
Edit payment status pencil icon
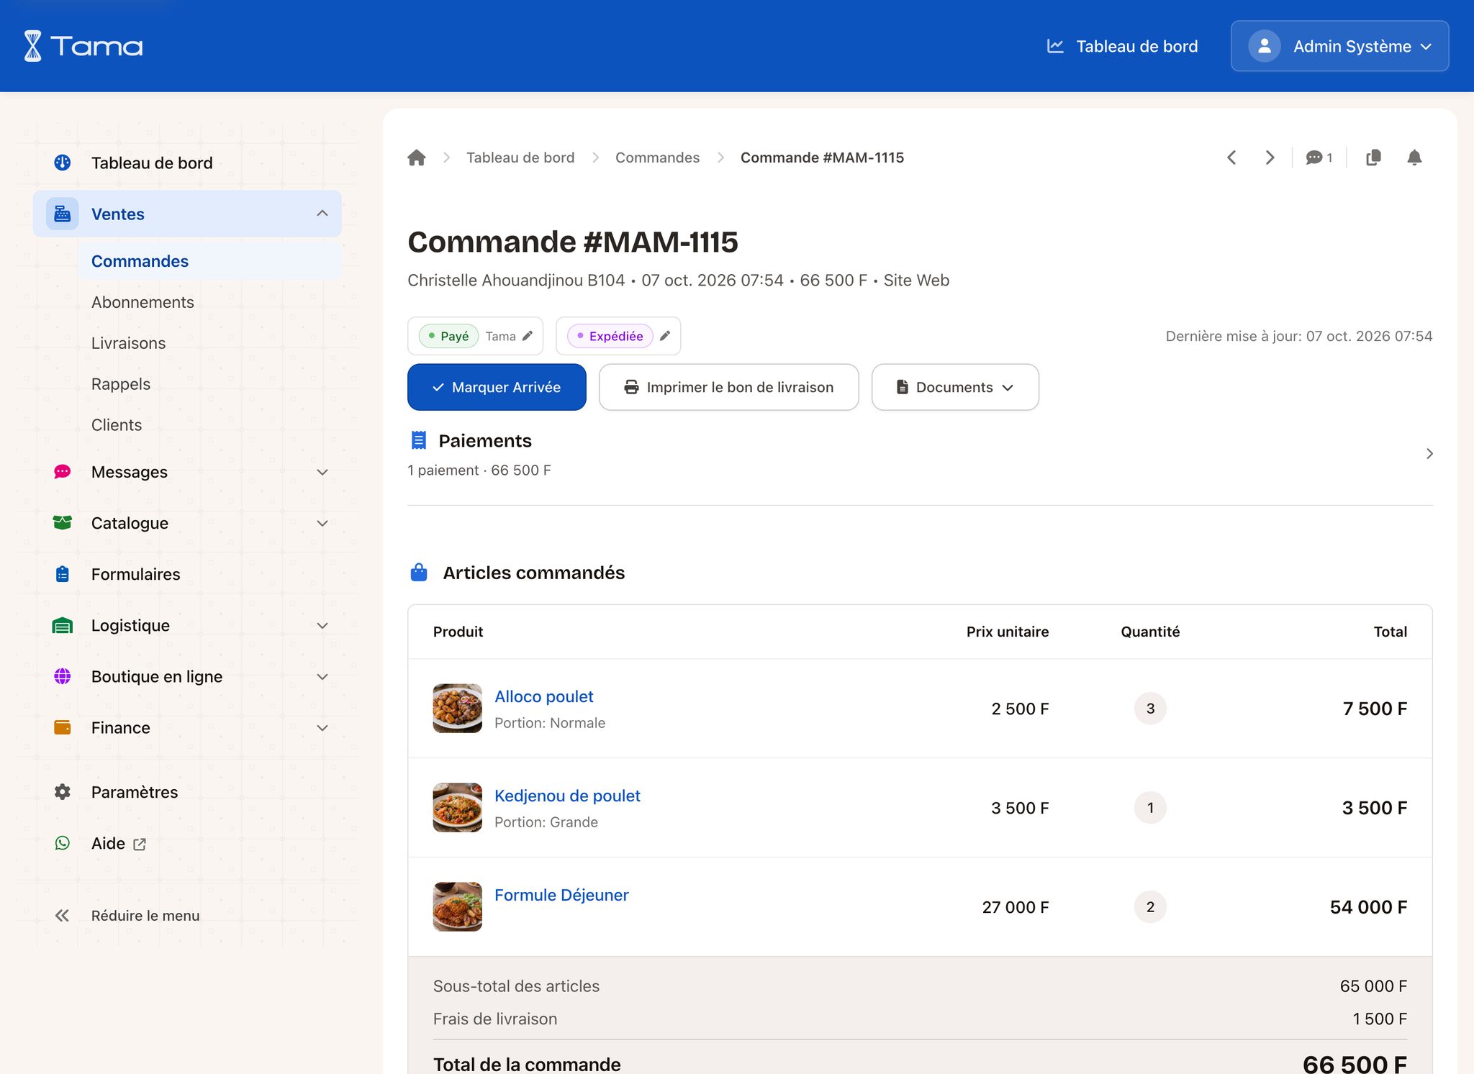pyautogui.click(x=528, y=336)
